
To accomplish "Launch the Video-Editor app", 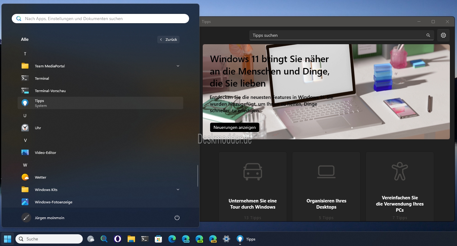I will tap(100, 152).
